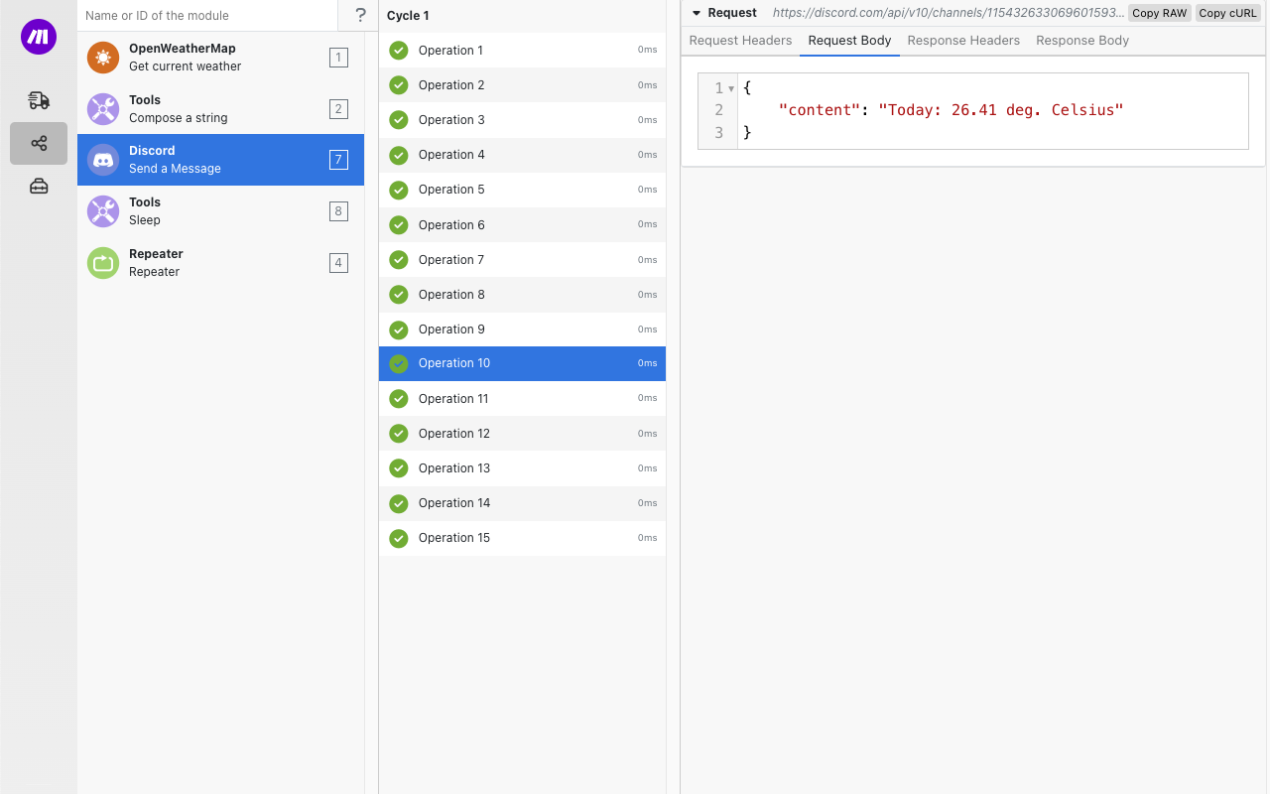Viewport: 1270px width, 794px height.
Task: Click module number badge 8
Action: coord(338,211)
